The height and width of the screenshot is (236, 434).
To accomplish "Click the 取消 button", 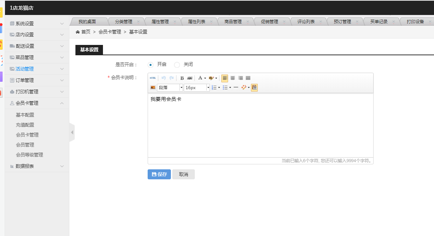I will click(x=183, y=174).
